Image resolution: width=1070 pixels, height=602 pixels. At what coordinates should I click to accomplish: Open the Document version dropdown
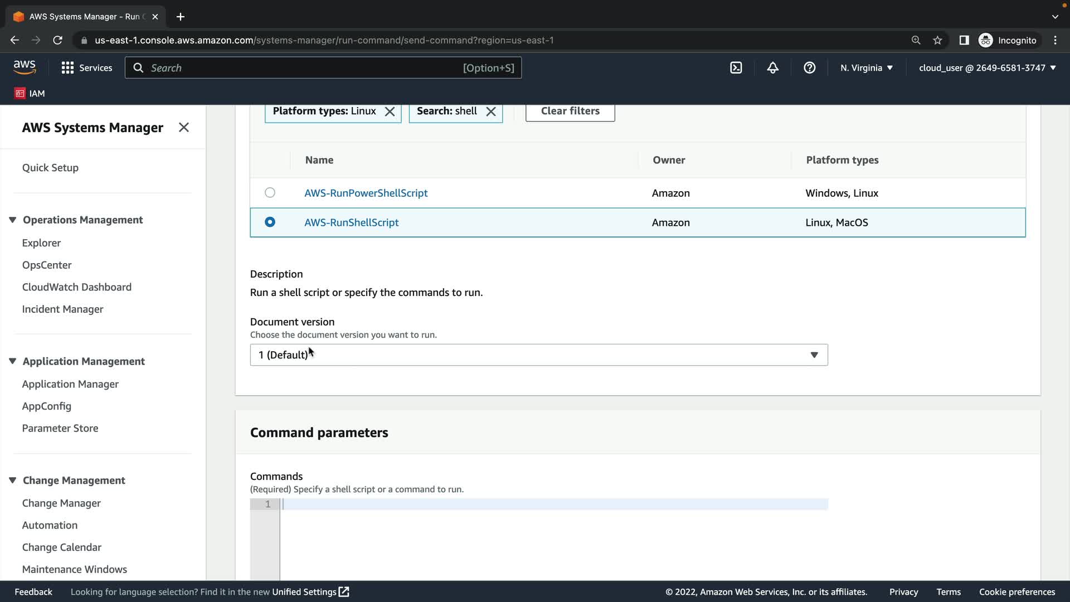(538, 355)
